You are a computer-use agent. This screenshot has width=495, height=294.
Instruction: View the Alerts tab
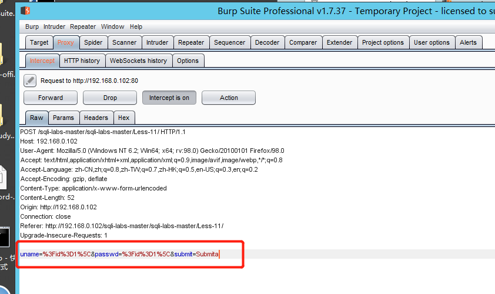[x=468, y=42]
